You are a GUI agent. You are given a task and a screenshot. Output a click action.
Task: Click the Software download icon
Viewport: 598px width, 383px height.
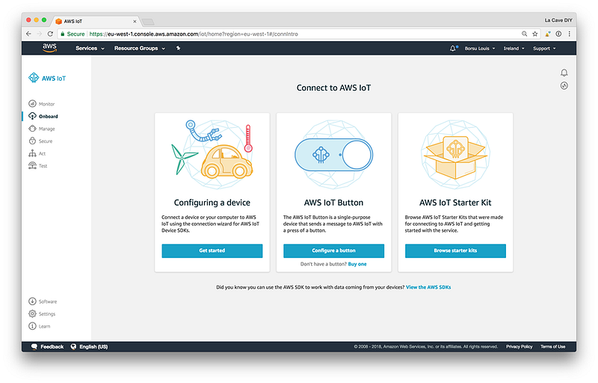coord(32,301)
